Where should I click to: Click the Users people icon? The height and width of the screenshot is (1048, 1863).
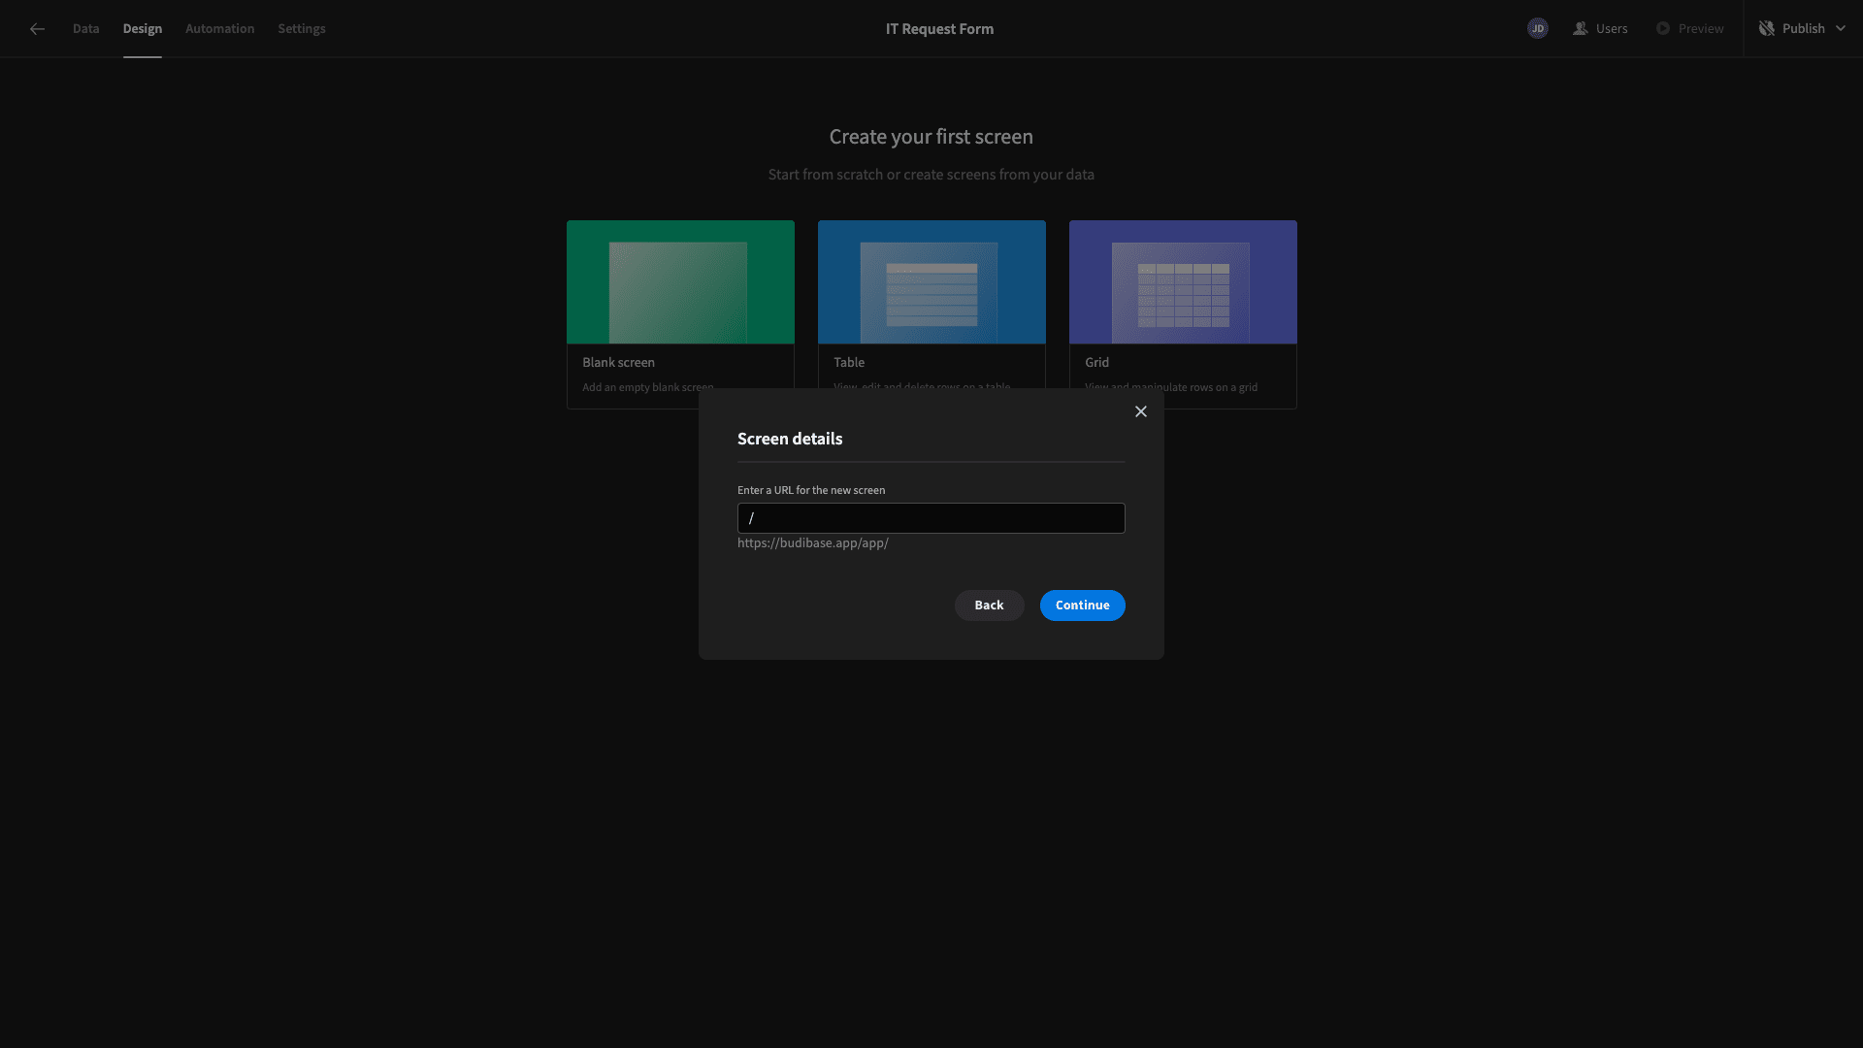pos(1581,29)
